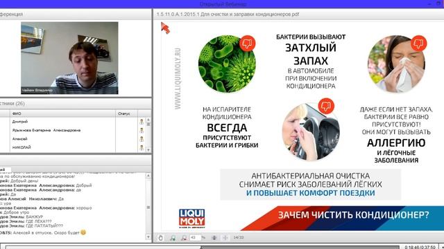Screen dimensions: 444x249
Task: Select participant Алексей in the list
Action: pyautogui.click(x=20, y=139)
